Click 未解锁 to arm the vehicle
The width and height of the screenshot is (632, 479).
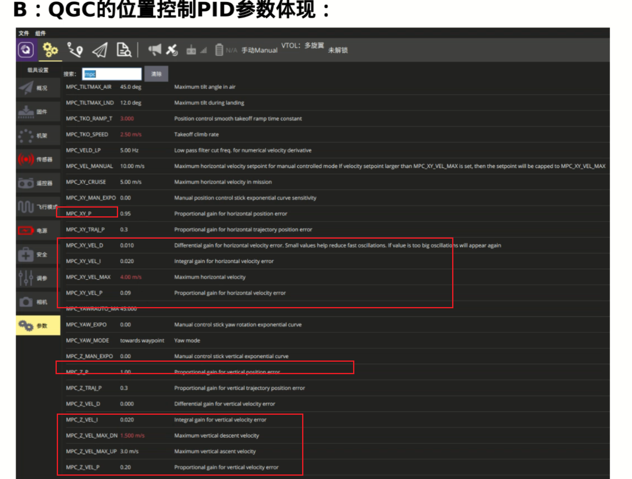pyautogui.click(x=337, y=50)
